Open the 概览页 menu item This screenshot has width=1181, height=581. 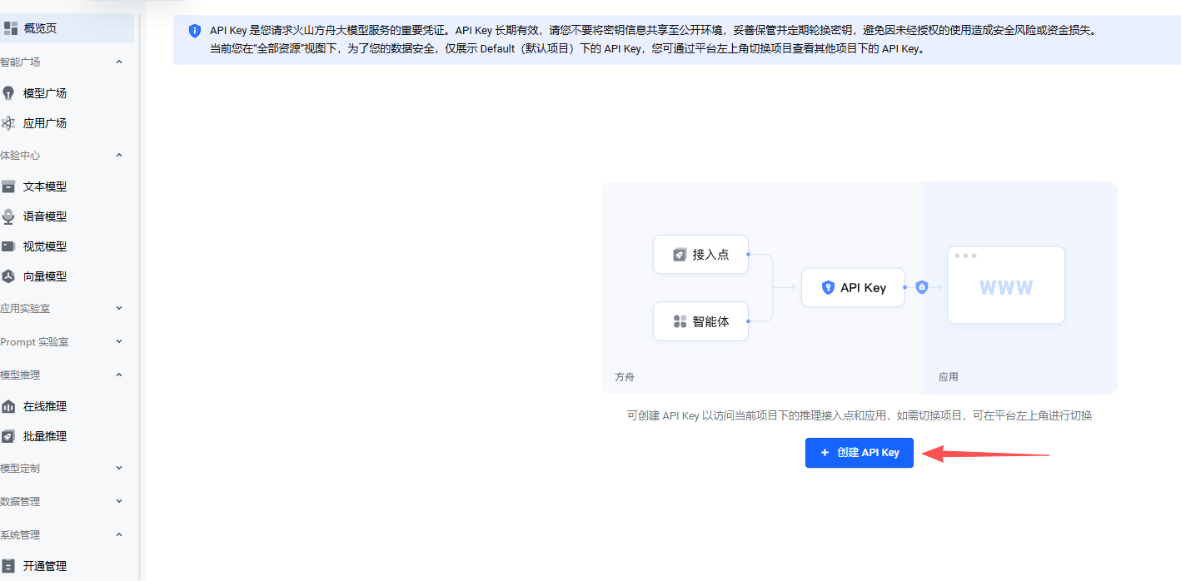pos(67,28)
